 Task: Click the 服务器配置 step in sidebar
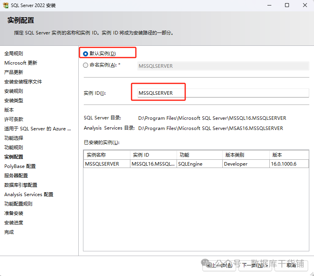(x=16, y=176)
